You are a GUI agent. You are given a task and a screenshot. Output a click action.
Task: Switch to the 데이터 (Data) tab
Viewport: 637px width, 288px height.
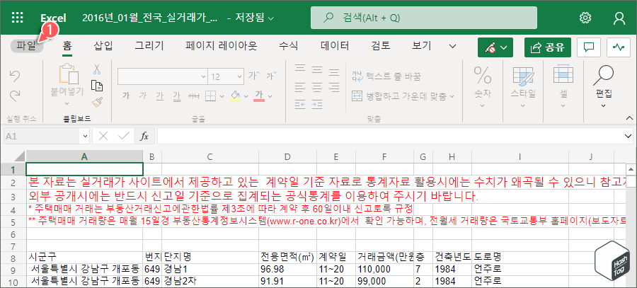pos(335,46)
